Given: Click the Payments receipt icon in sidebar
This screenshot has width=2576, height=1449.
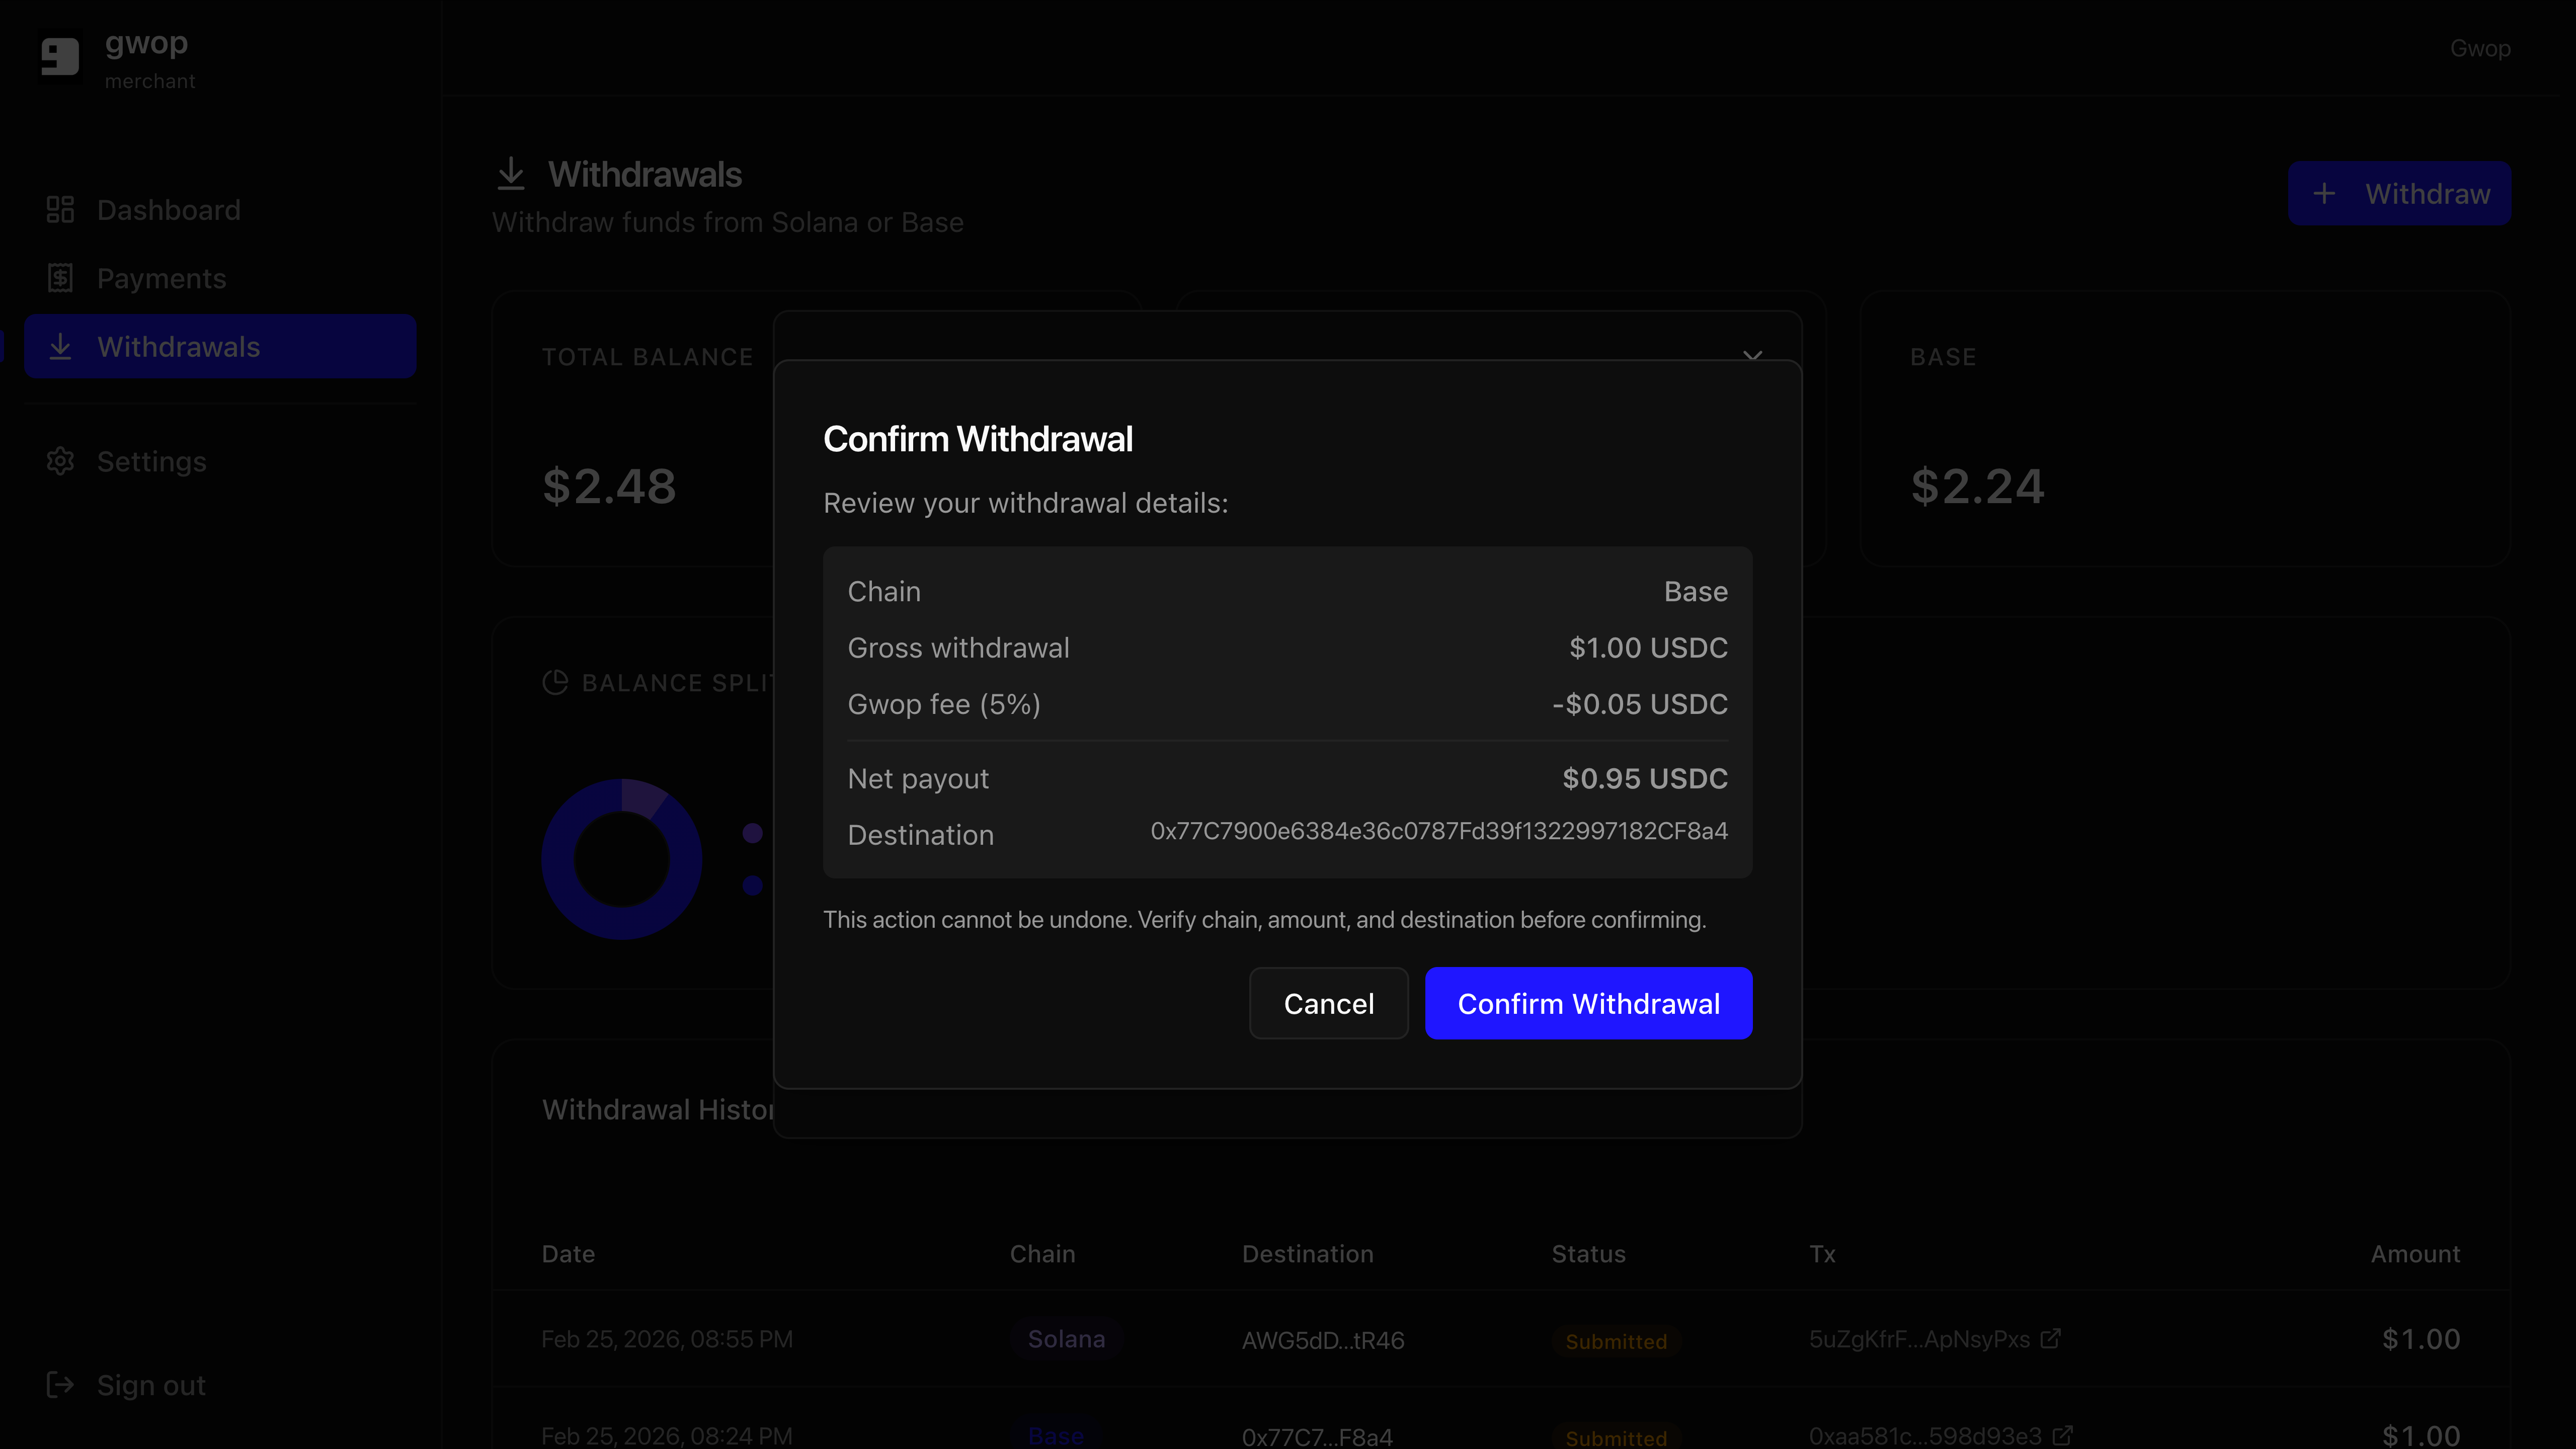Looking at the screenshot, I should 60,278.
